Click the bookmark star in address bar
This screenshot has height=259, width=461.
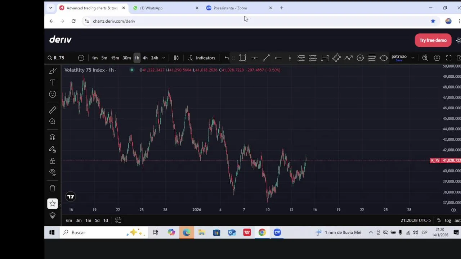(433, 21)
